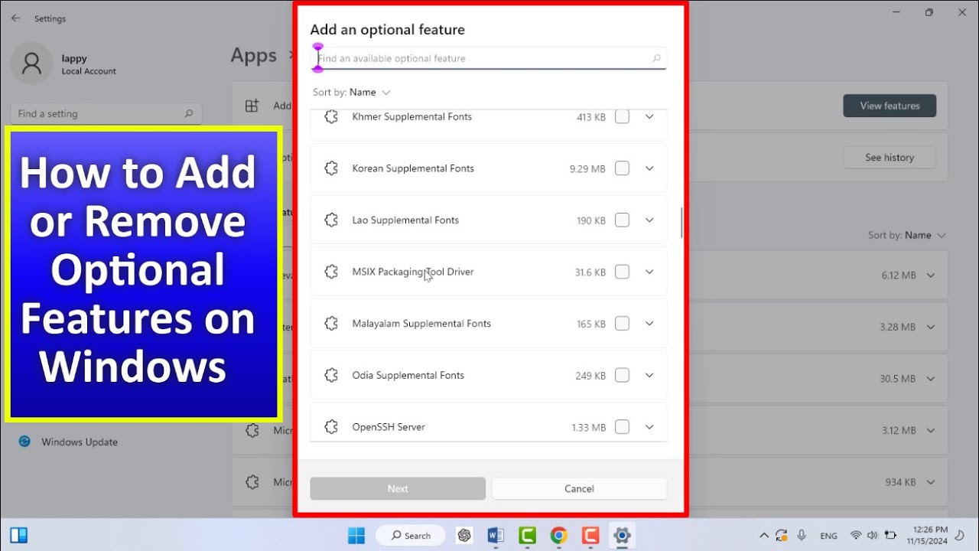Click the battery tray icon
Image resolution: width=979 pixels, height=551 pixels.
890,536
